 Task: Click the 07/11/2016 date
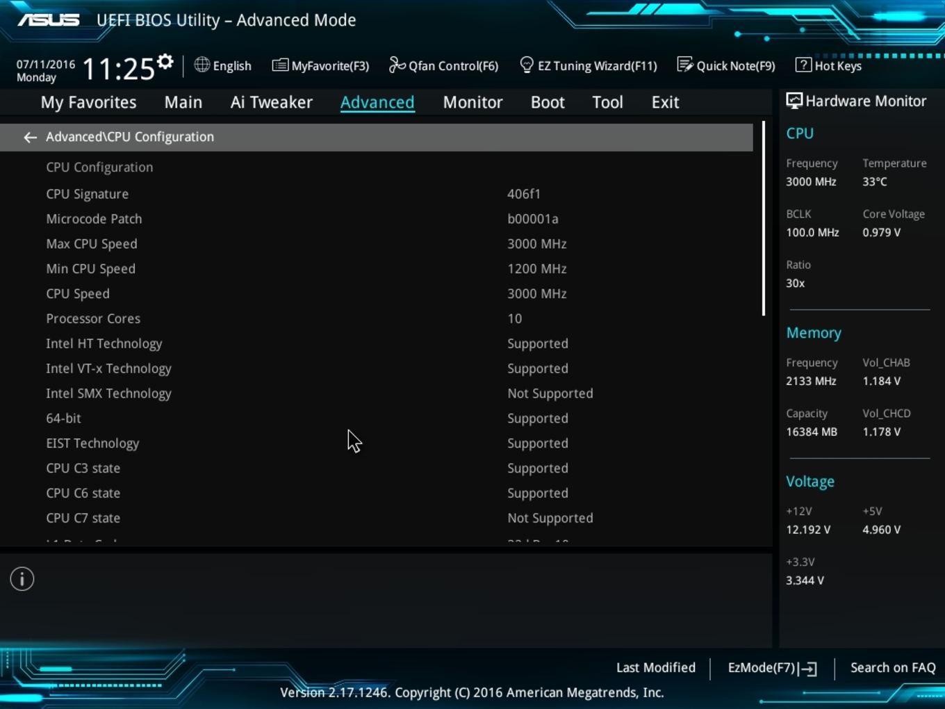pos(46,64)
